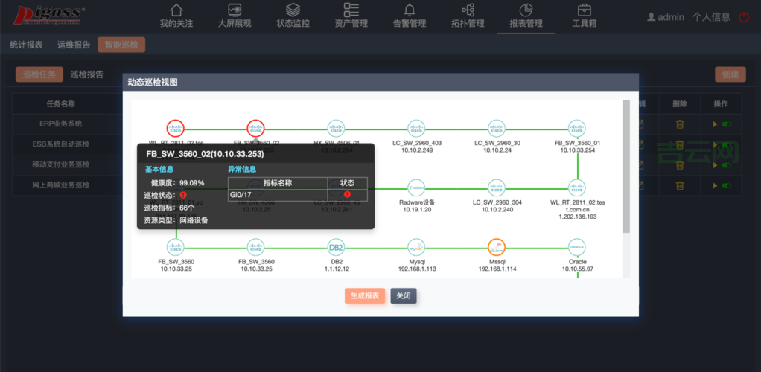The width and height of the screenshot is (761, 372).
Task: Select the Mysql database node icon
Action: coord(416,247)
